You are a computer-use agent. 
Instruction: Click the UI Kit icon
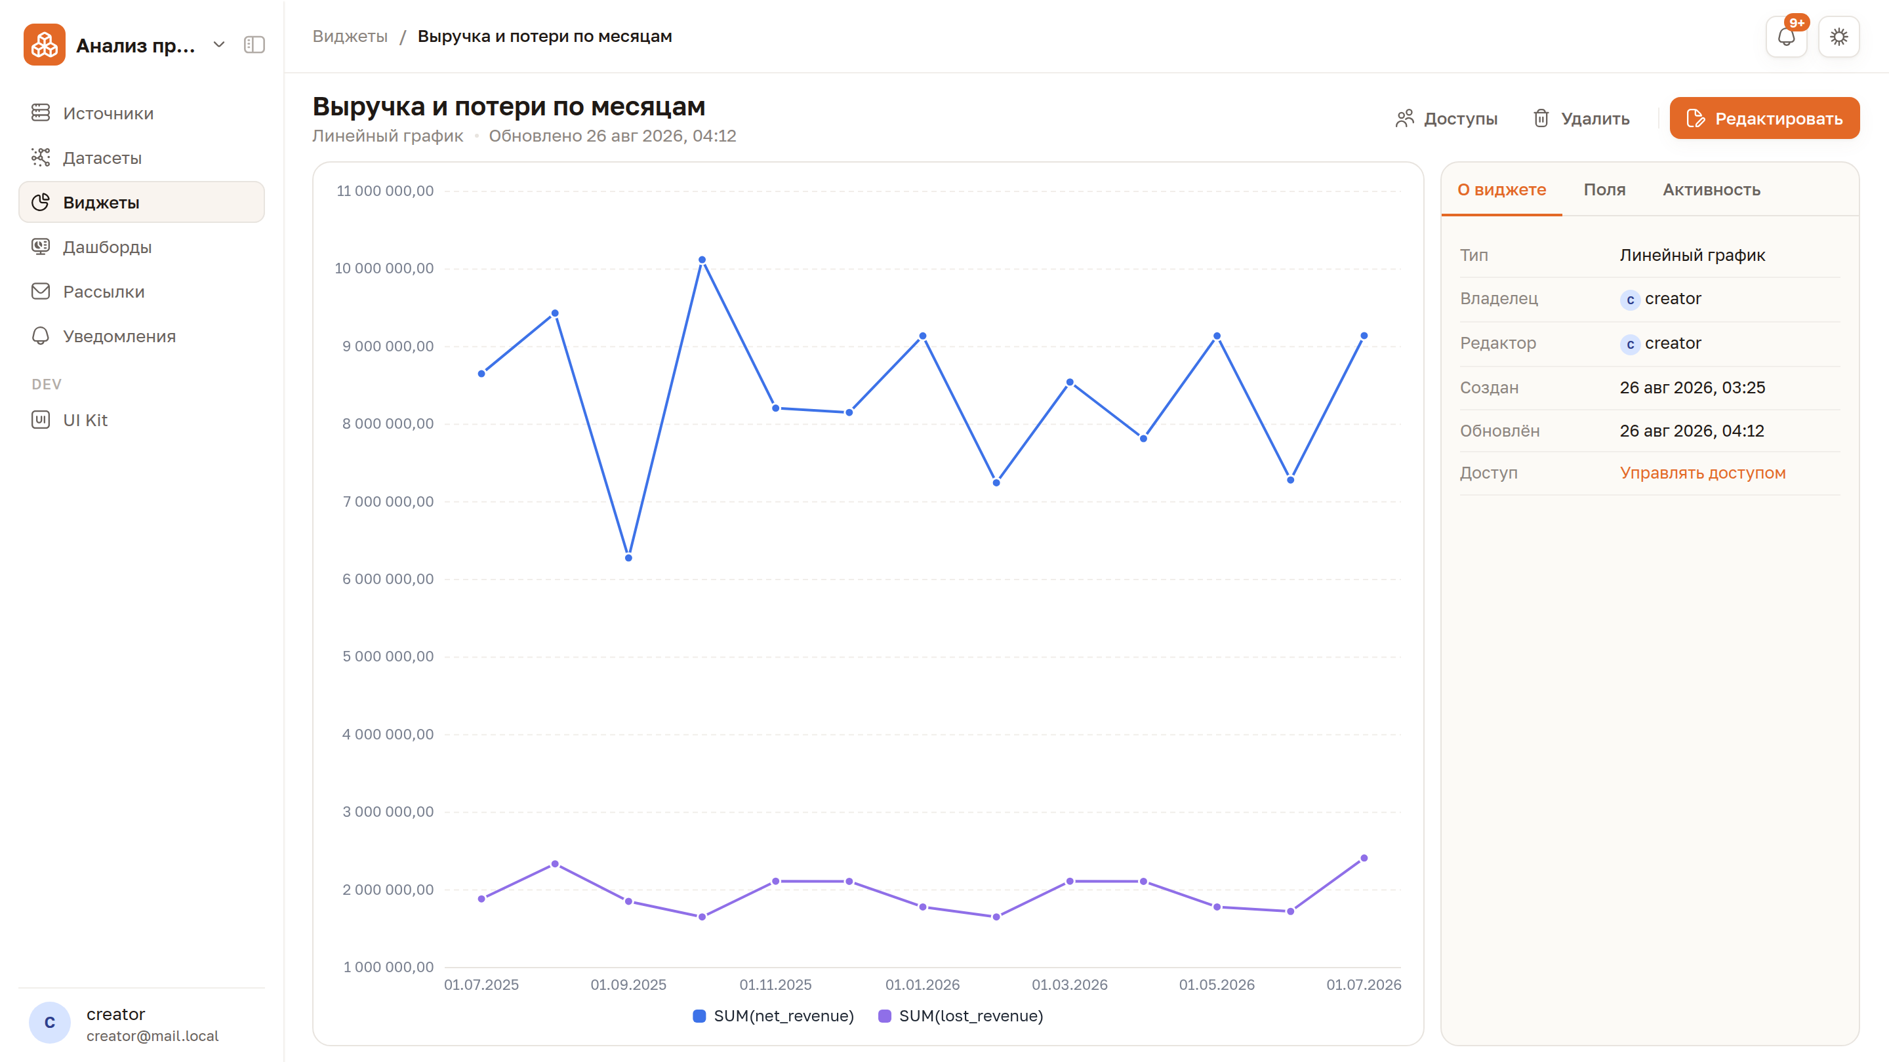[40, 420]
